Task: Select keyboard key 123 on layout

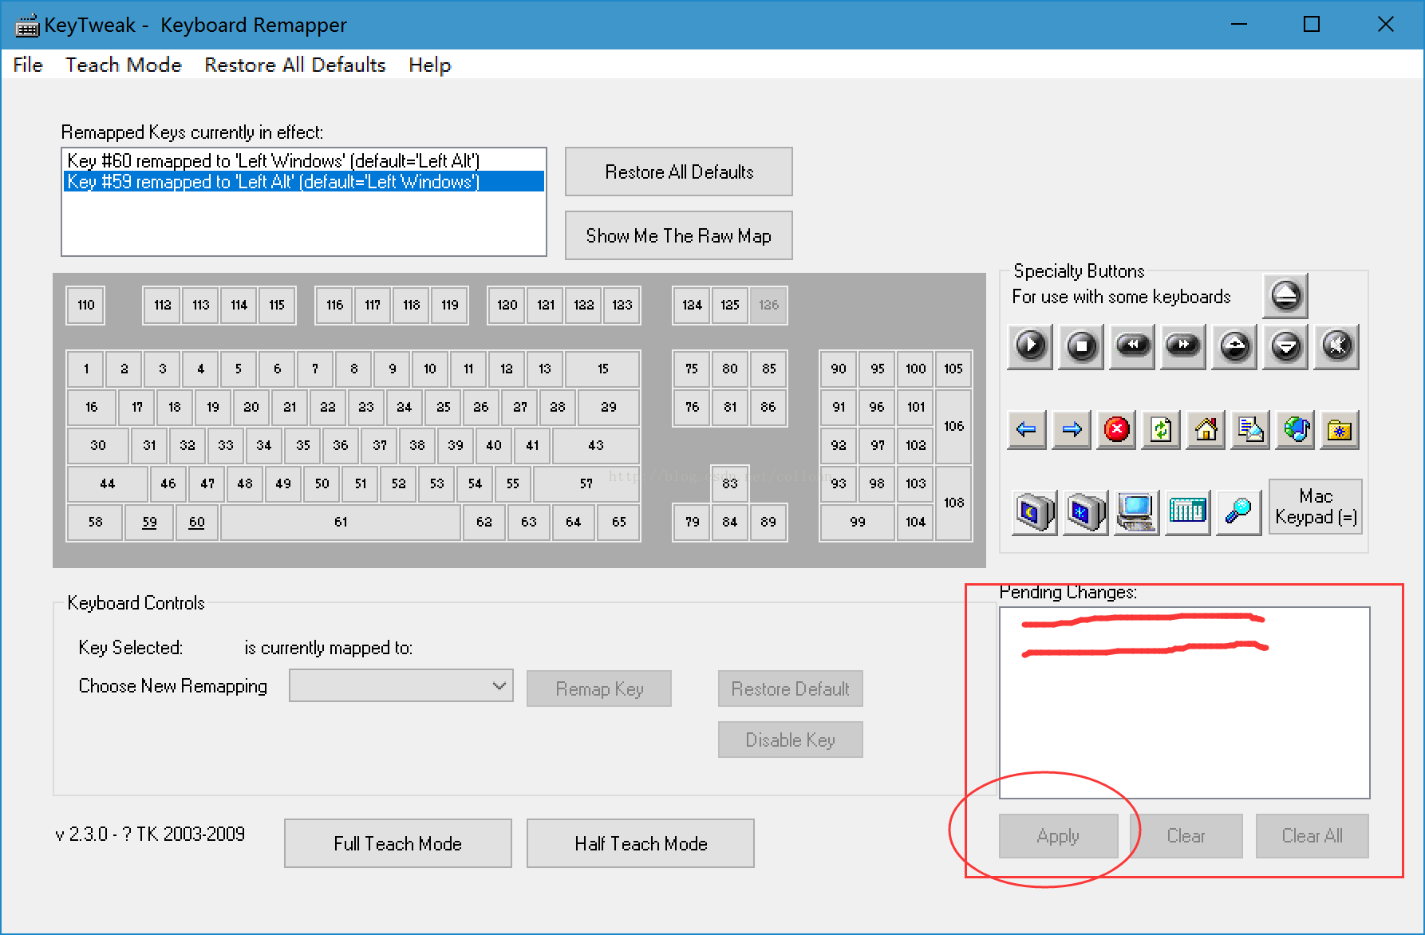Action: [x=622, y=305]
